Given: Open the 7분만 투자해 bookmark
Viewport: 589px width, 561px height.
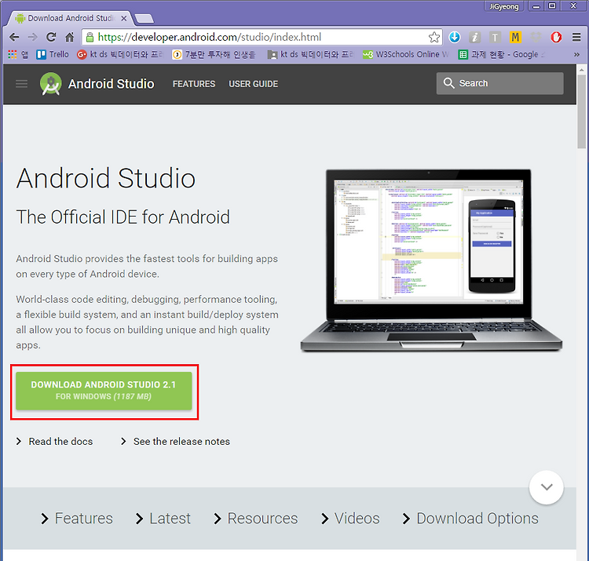Looking at the screenshot, I should pyautogui.click(x=214, y=54).
